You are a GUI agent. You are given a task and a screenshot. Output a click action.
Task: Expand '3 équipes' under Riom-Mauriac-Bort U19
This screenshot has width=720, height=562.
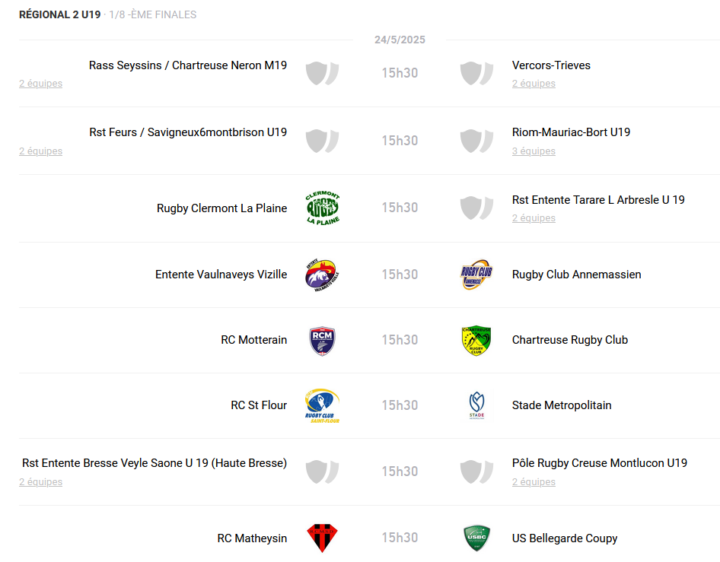[x=534, y=151]
